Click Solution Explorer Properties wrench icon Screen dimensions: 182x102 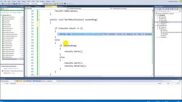(x=177, y=9)
